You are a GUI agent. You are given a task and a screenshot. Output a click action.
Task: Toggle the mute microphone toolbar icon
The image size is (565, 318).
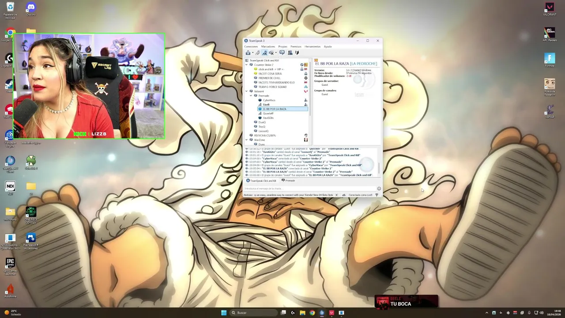(x=271, y=53)
